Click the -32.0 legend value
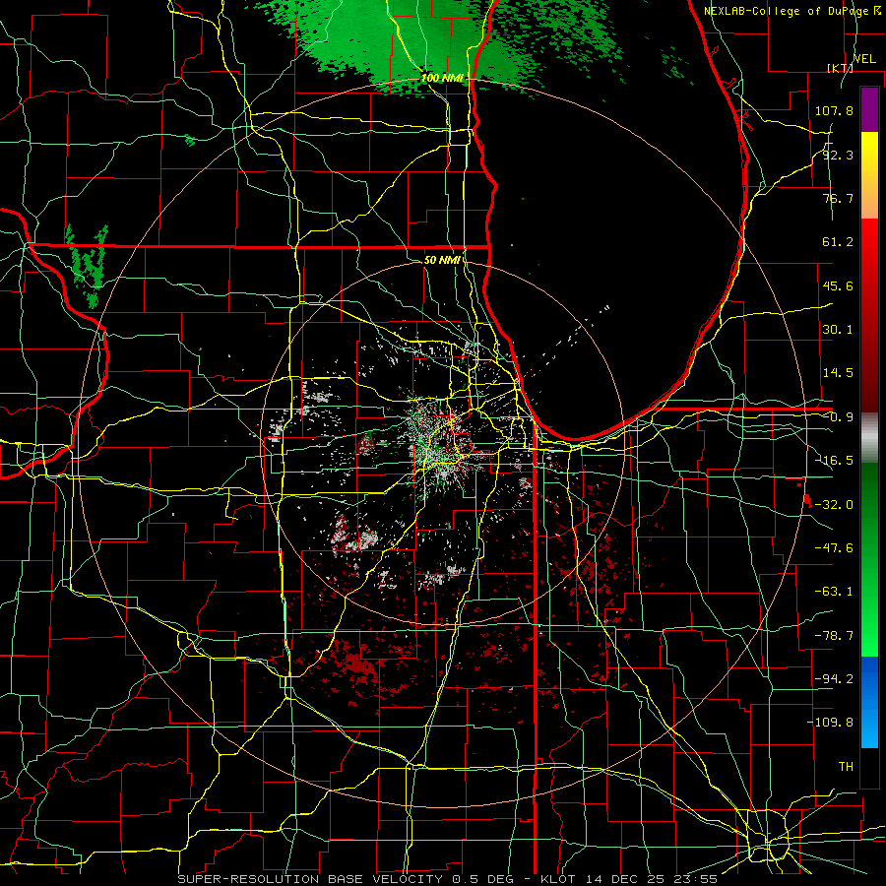The width and height of the screenshot is (886, 886). tap(834, 505)
